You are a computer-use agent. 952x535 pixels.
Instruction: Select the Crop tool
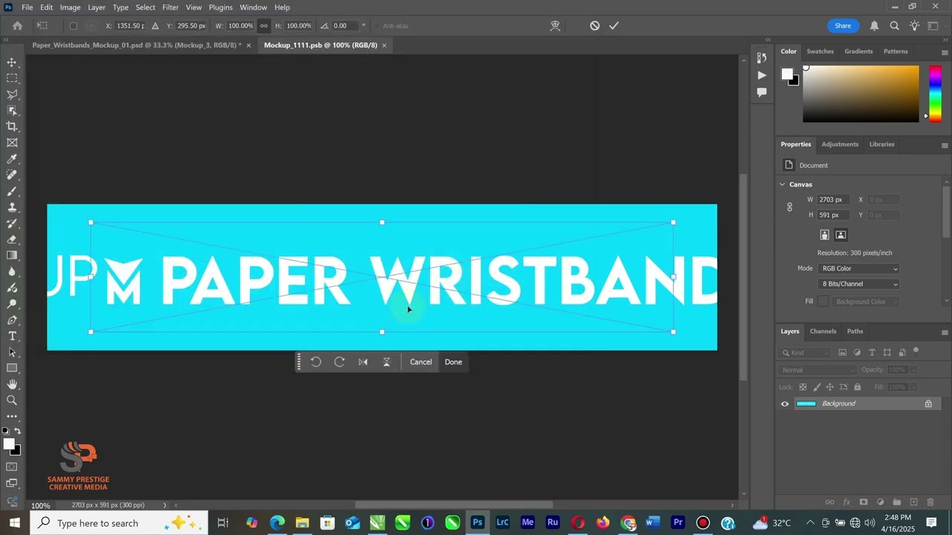point(12,126)
